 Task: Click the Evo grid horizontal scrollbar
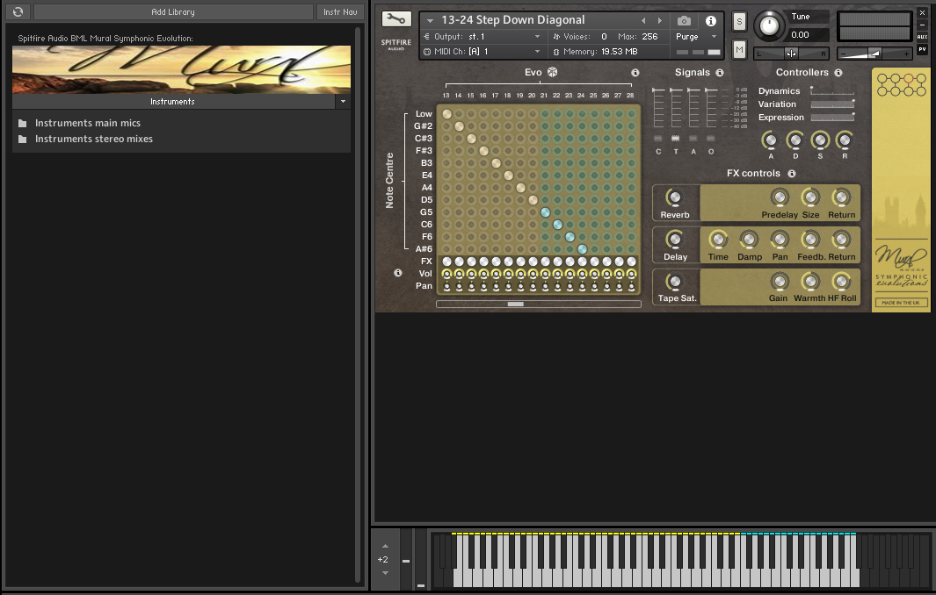pyautogui.click(x=539, y=304)
